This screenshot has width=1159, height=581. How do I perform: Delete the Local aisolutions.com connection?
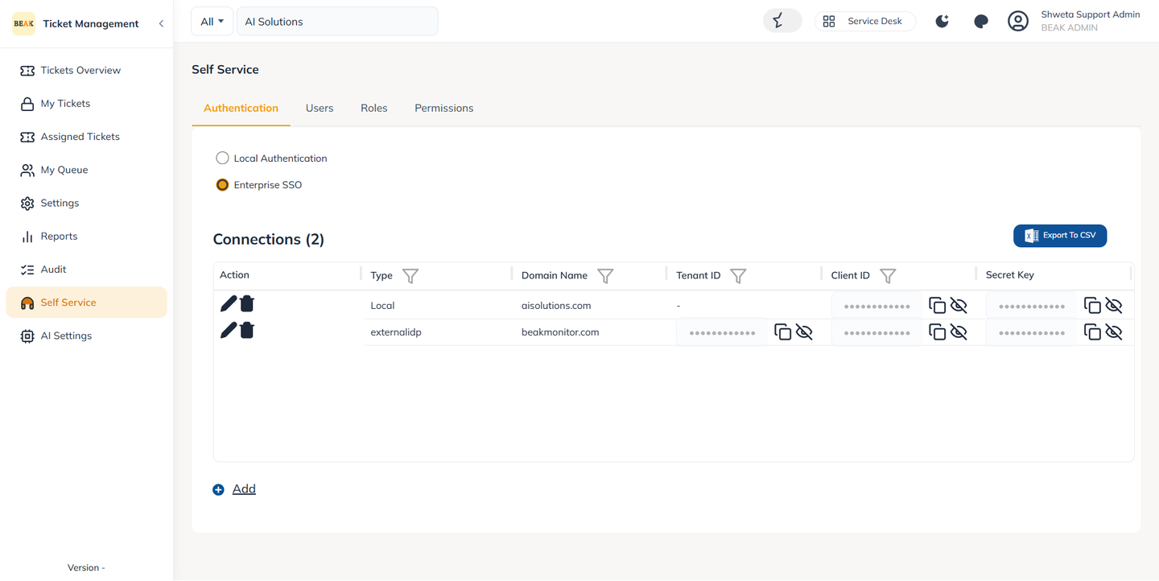click(247, 303)
